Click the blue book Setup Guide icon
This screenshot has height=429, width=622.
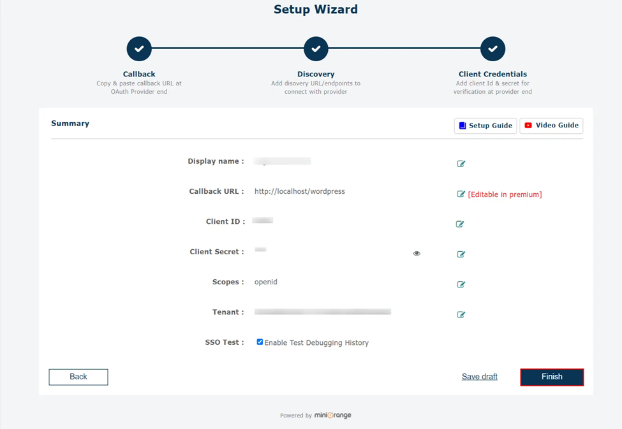(462, 126)
